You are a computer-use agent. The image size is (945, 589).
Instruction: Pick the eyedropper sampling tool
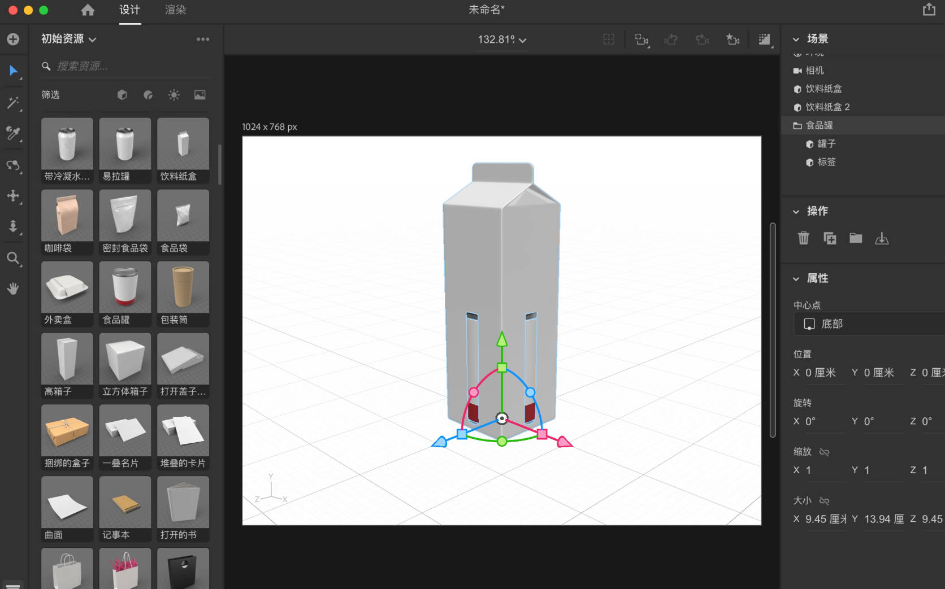point(14,134)
